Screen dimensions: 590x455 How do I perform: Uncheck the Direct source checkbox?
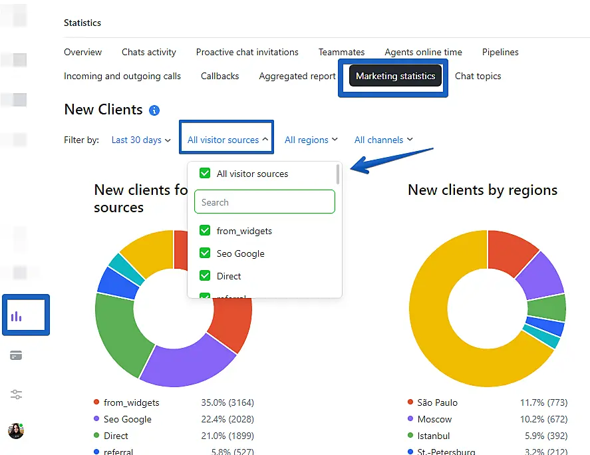[205, 276]
